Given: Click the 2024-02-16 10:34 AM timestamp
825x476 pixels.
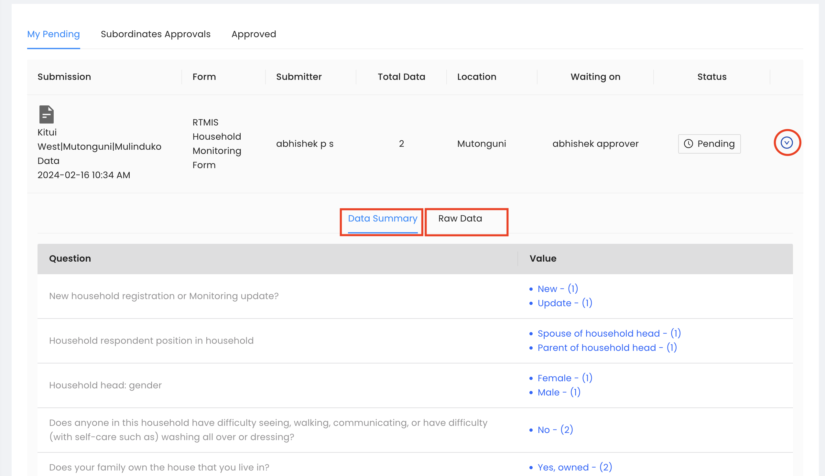Looking at the screenshot, I should pos(84,175).
